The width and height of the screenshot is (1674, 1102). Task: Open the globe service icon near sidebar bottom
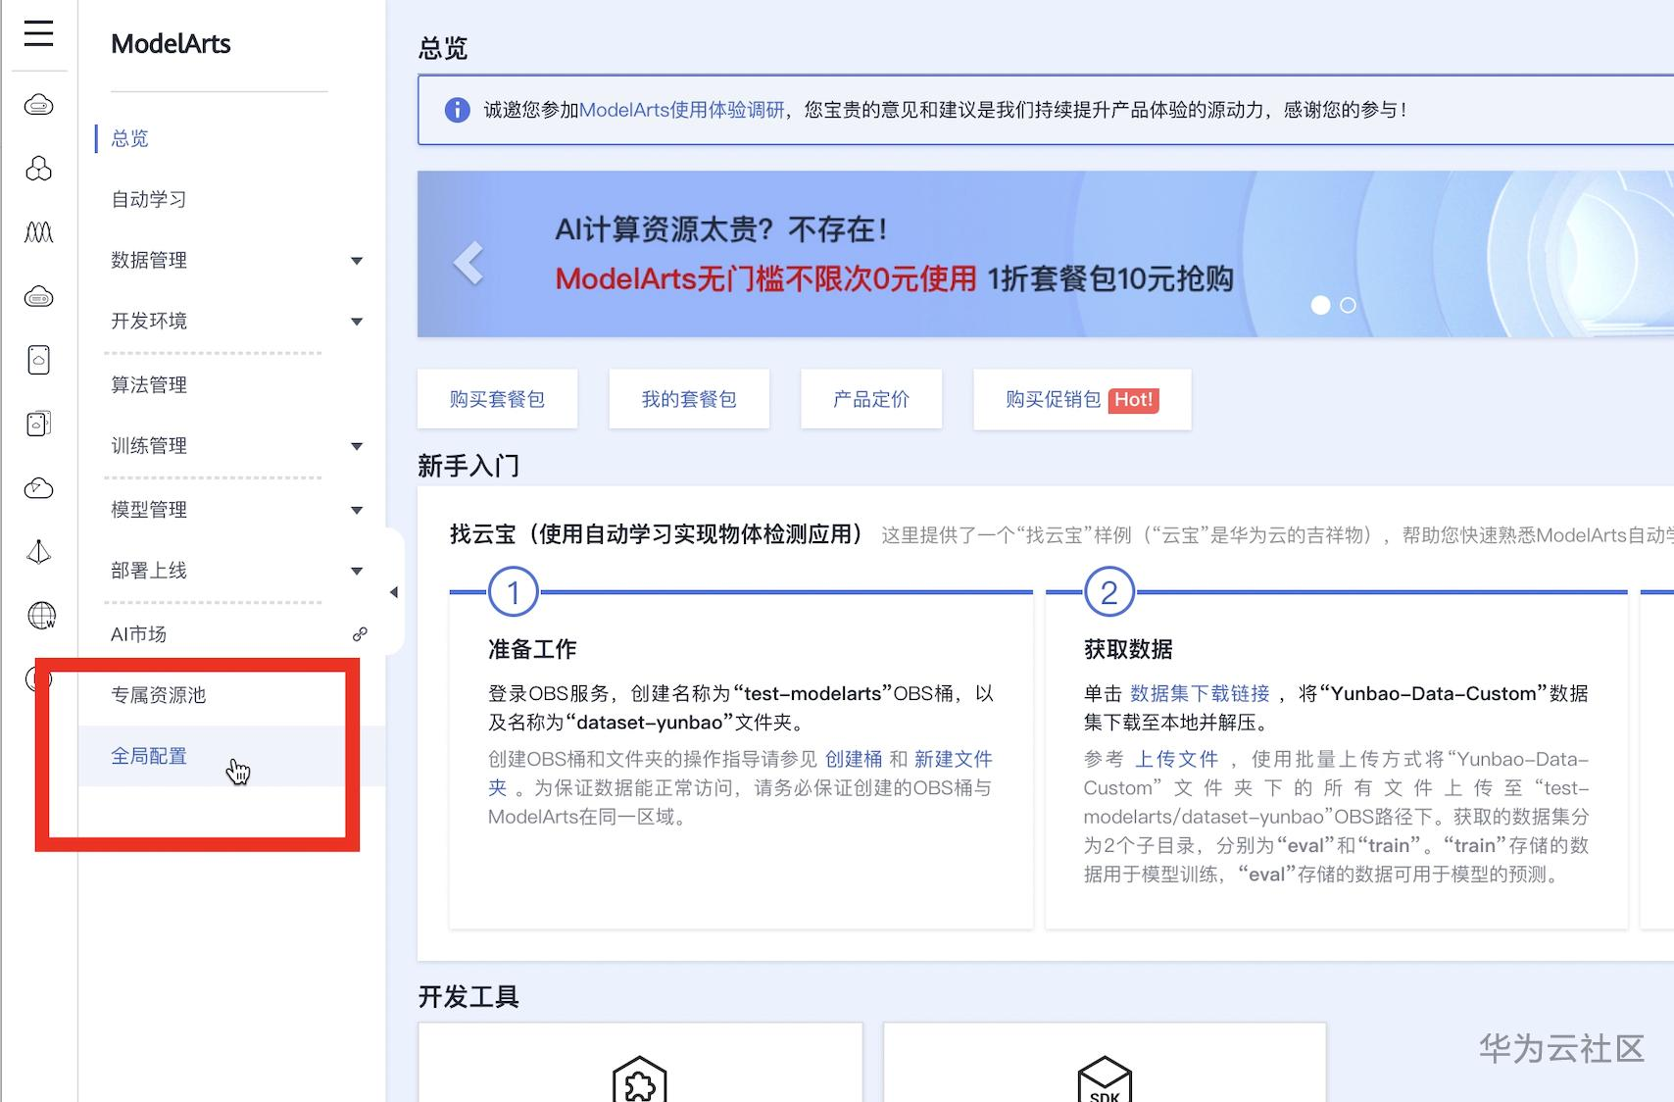pos(38,617)
